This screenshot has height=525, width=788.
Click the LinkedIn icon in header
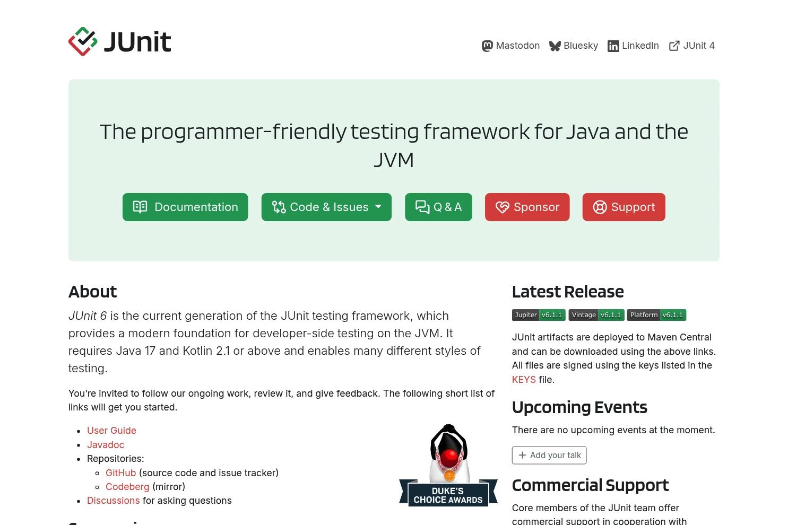[613, 46]
